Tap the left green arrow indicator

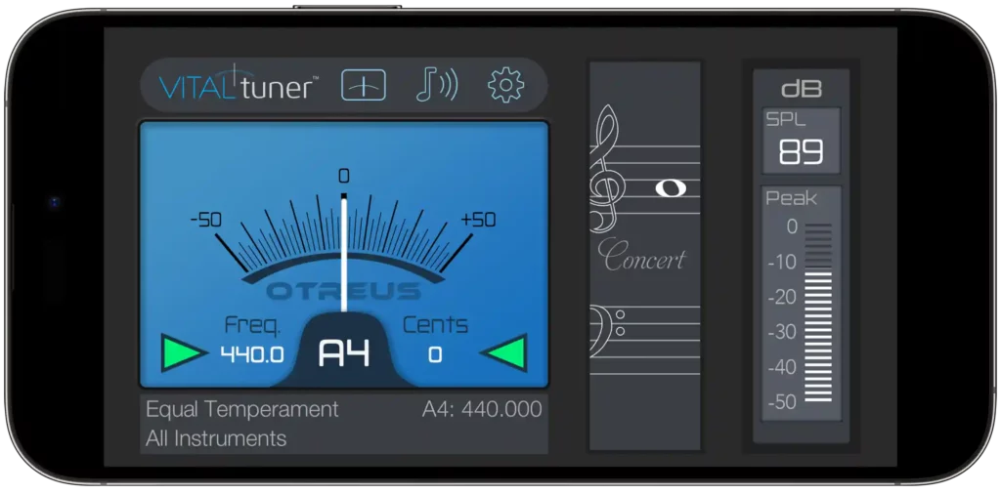click(x=184, y=352)
